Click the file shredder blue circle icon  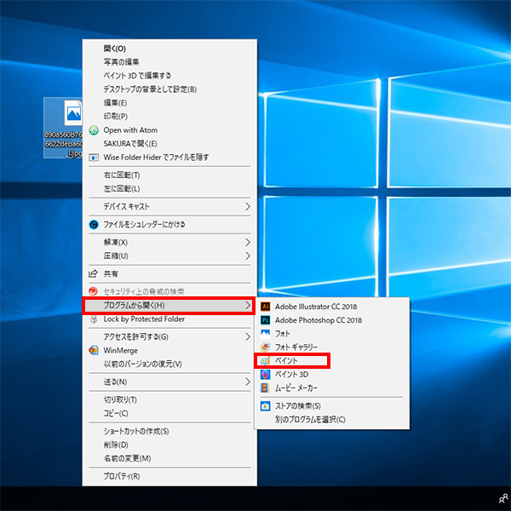[94, 225]
